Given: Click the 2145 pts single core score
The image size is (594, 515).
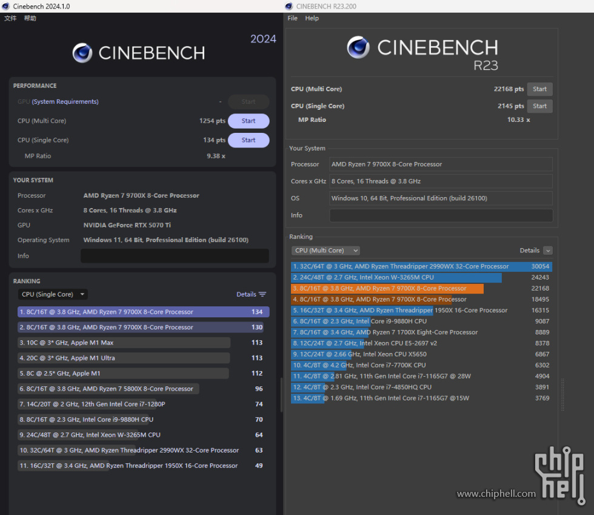Looking at the screenshot, I should (x=510, y=106).
